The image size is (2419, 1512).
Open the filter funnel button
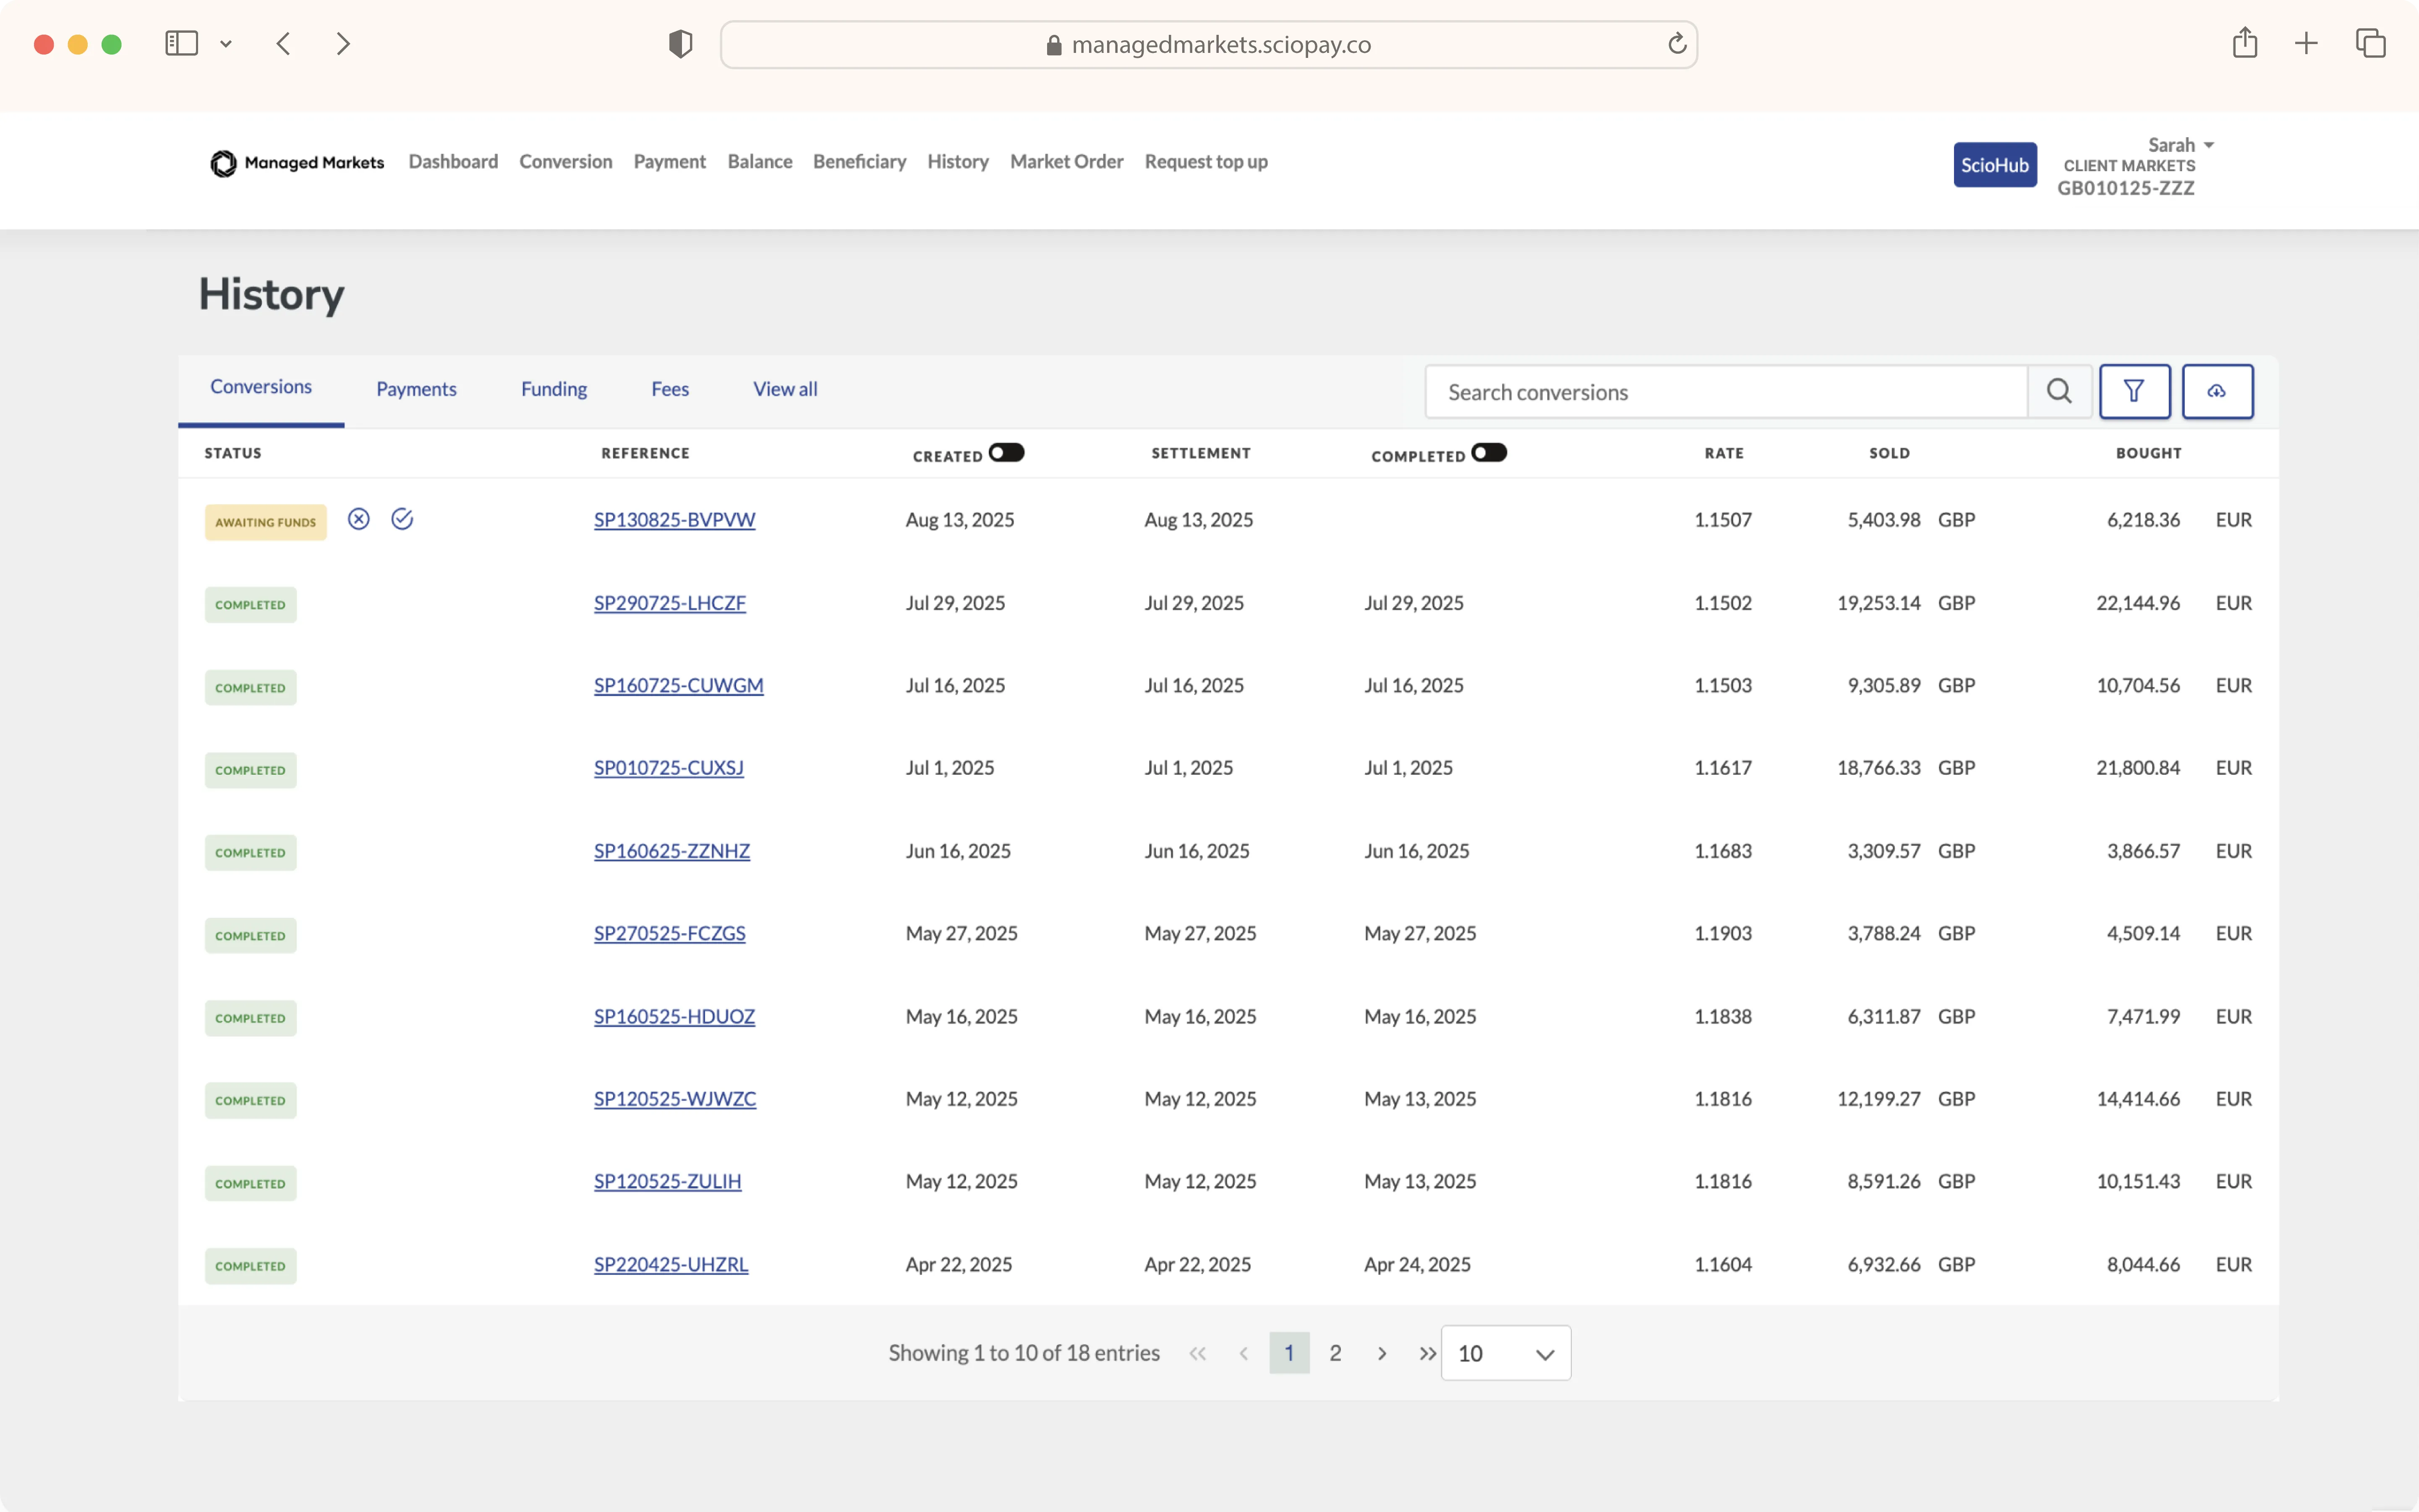point(2134,391)
